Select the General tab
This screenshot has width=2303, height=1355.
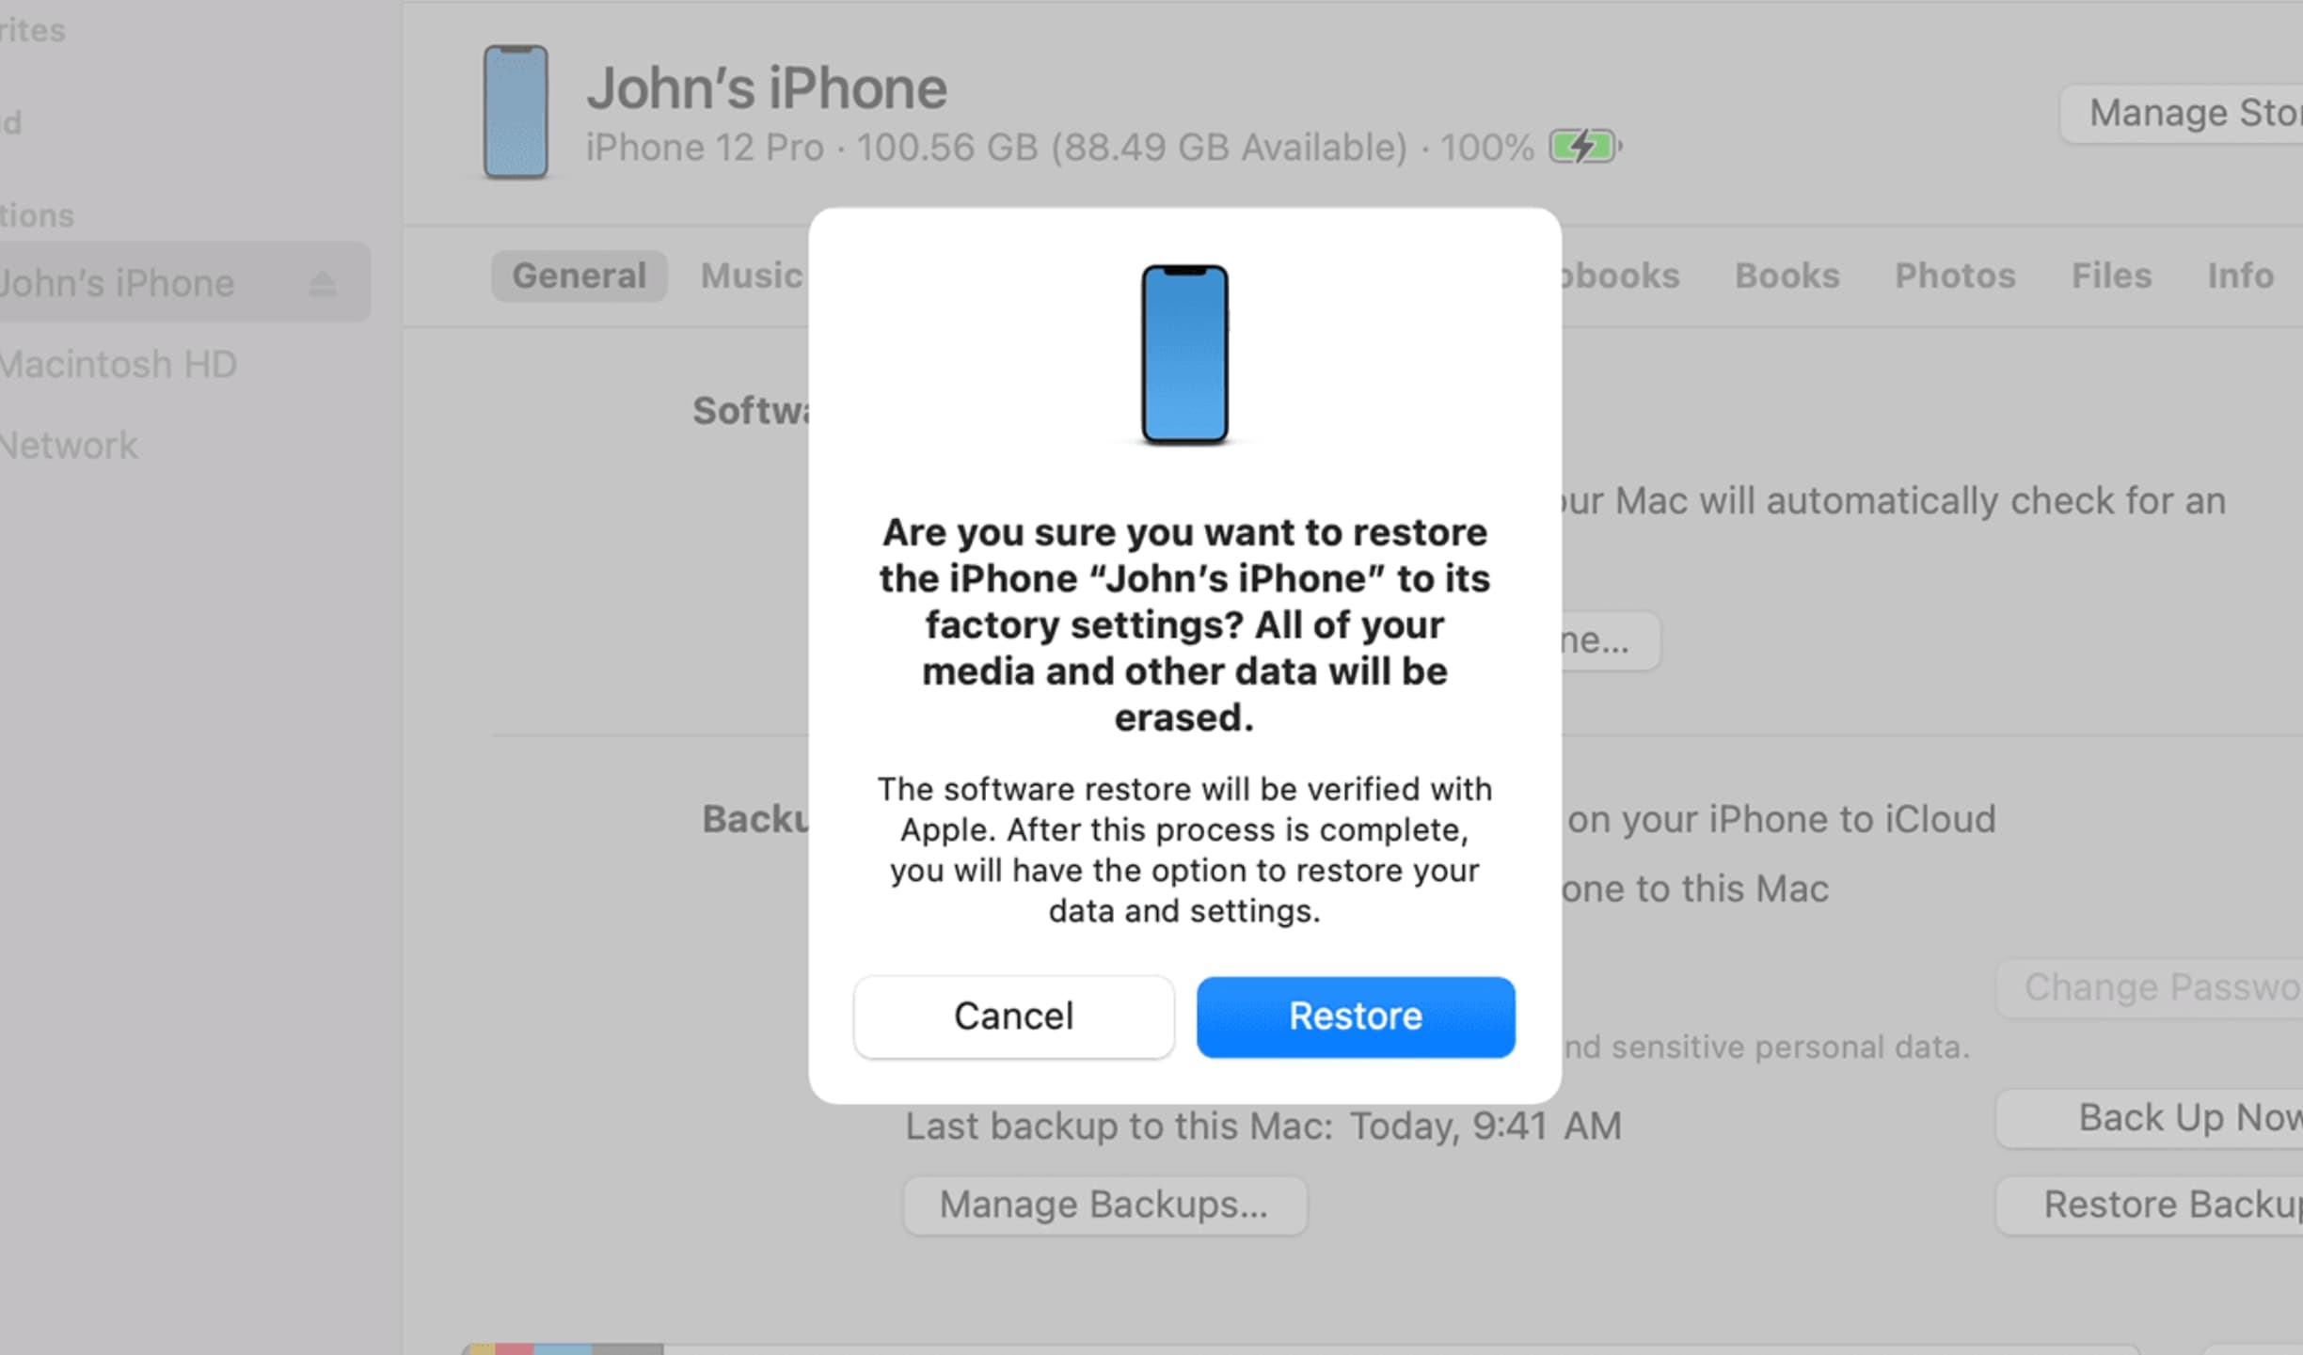point(578,275)
